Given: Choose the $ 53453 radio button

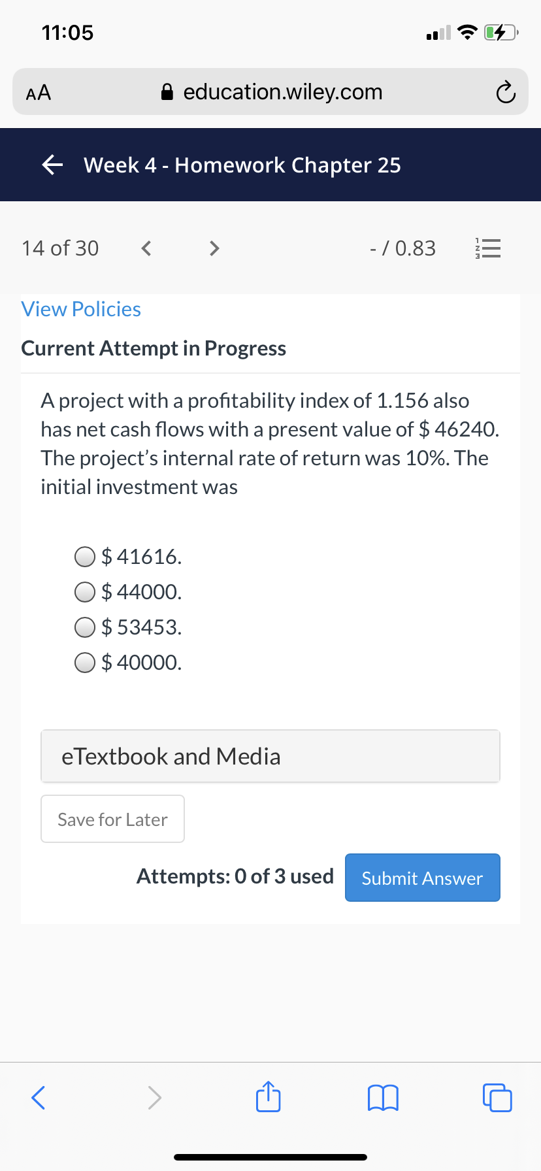Looking at the screenshot, I should point(85,627).
